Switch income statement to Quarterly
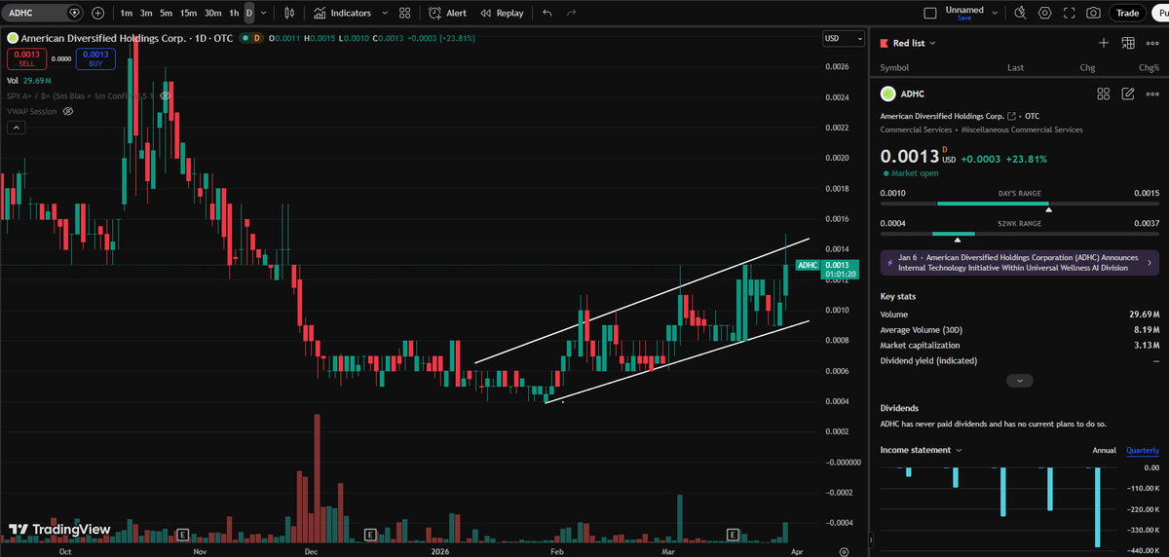This screenshot has width=1169, height=557. tap(1143, 450)
